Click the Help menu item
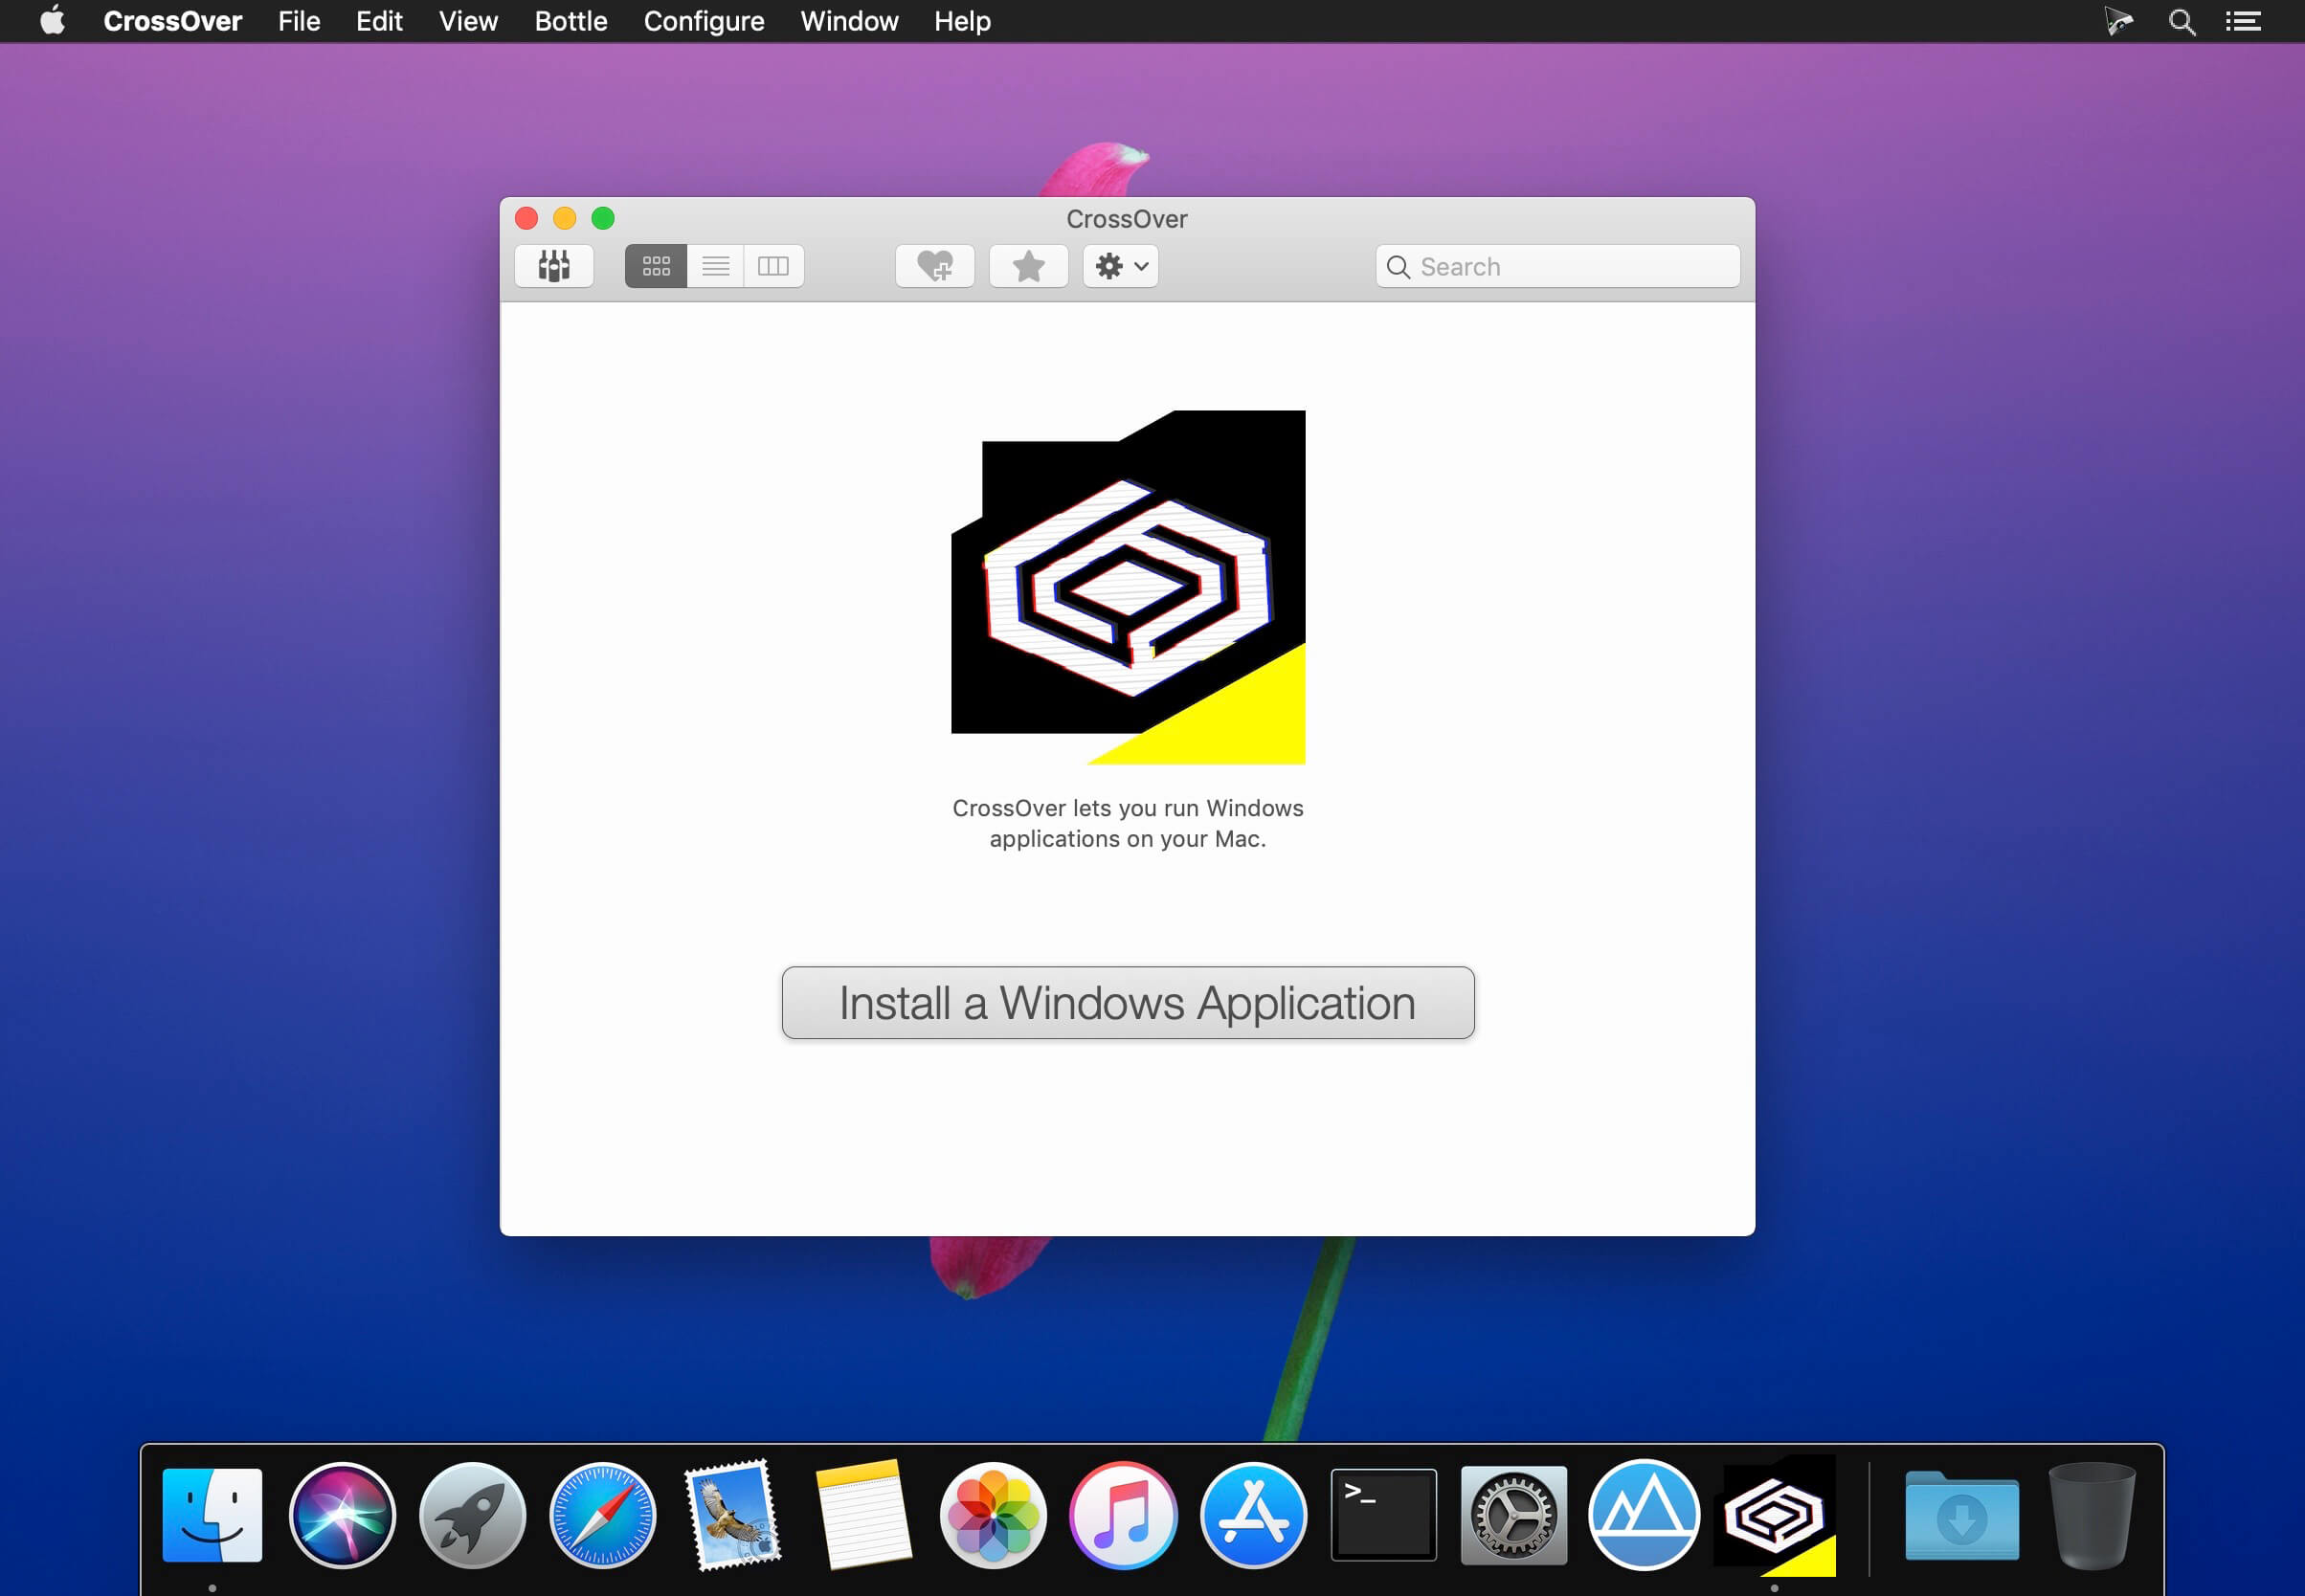 point(963,21)
